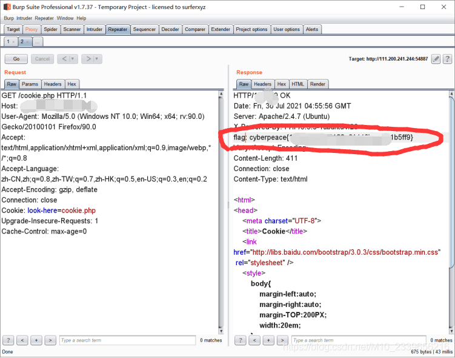Select the Repeater tool tab
This screenshot has height=358, width=455.
tap(118, 29)
